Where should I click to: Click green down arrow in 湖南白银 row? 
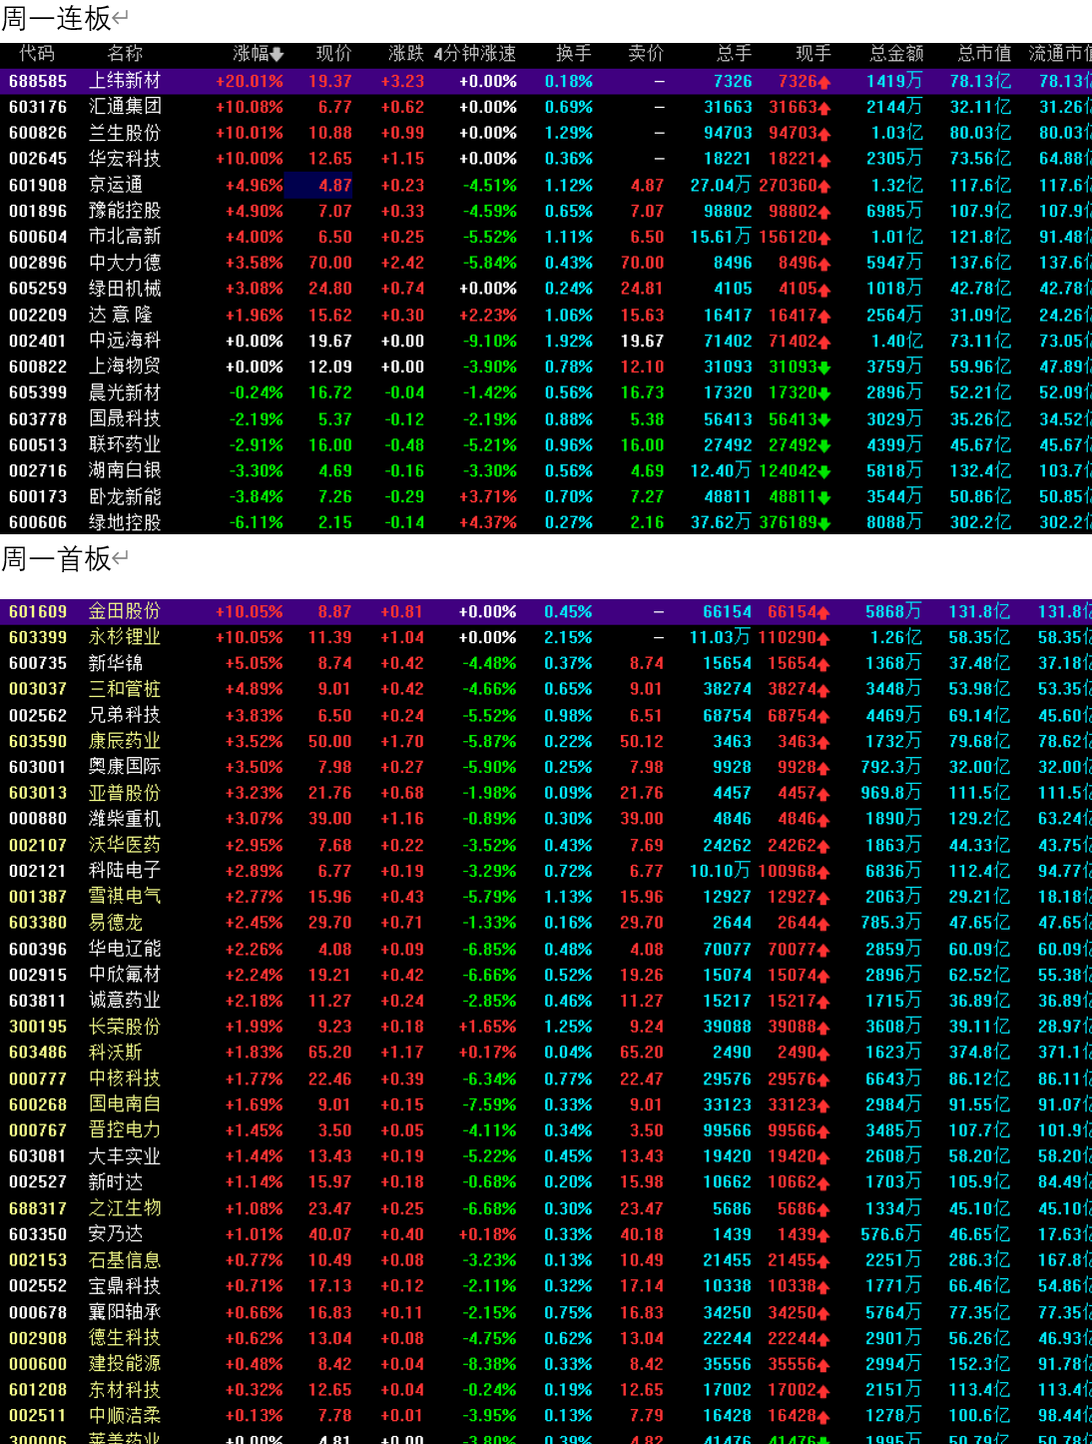click(824, 471)
